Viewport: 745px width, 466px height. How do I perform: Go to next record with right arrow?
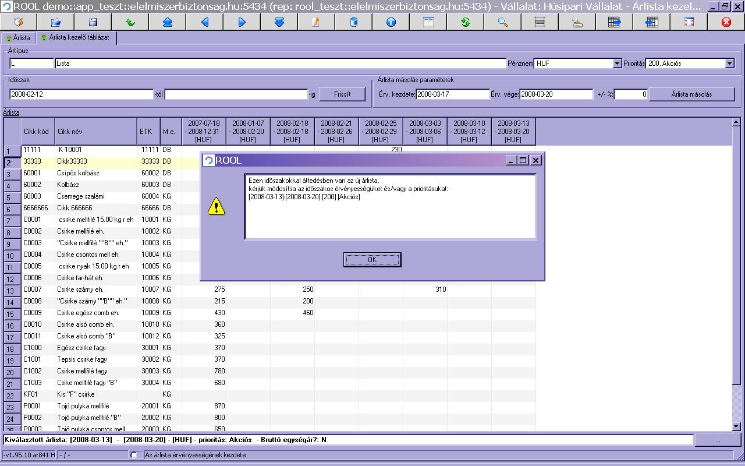tap(242, 22)
